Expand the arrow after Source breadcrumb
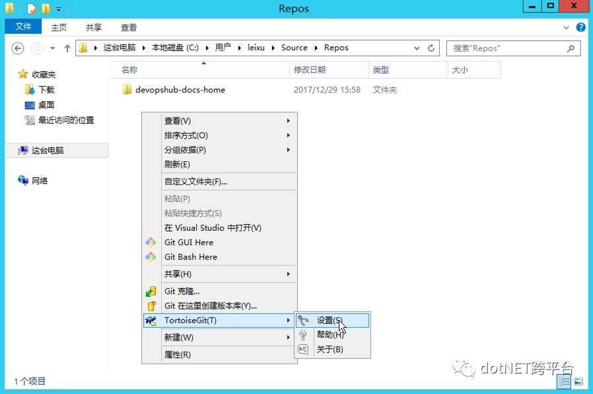Viewport: 593px width, 394px height. tap(316, 48)
